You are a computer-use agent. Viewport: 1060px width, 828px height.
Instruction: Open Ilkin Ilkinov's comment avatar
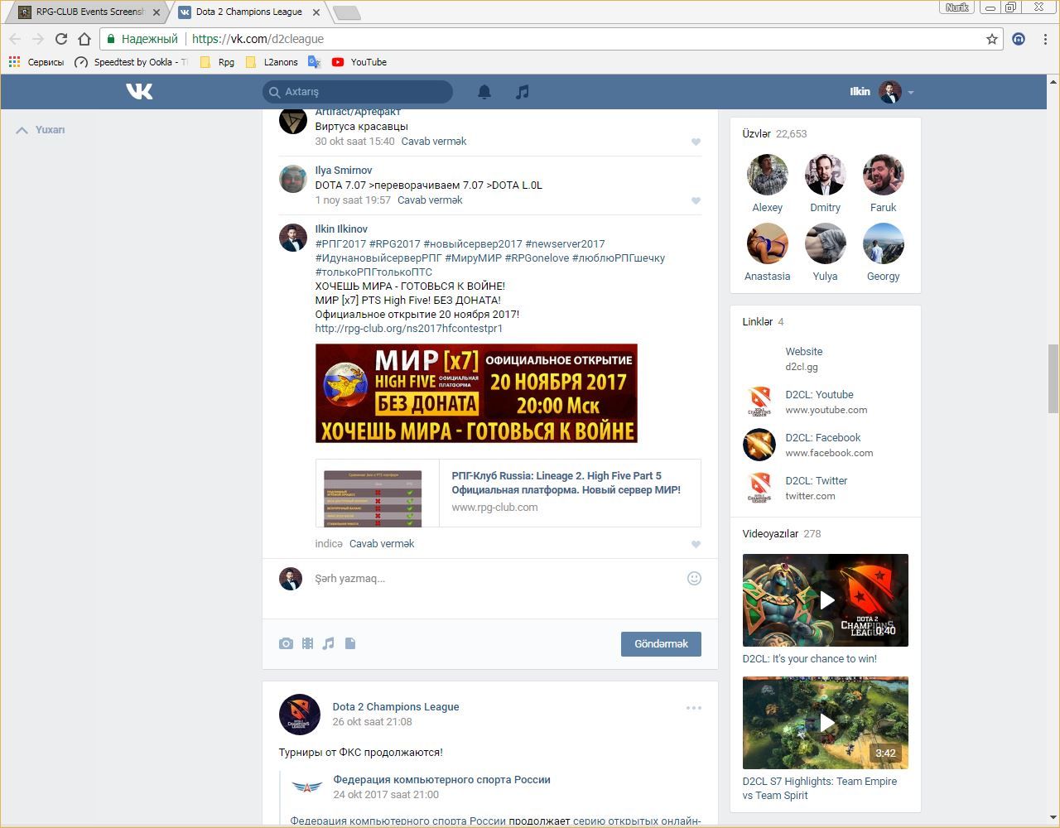point(293,238)
